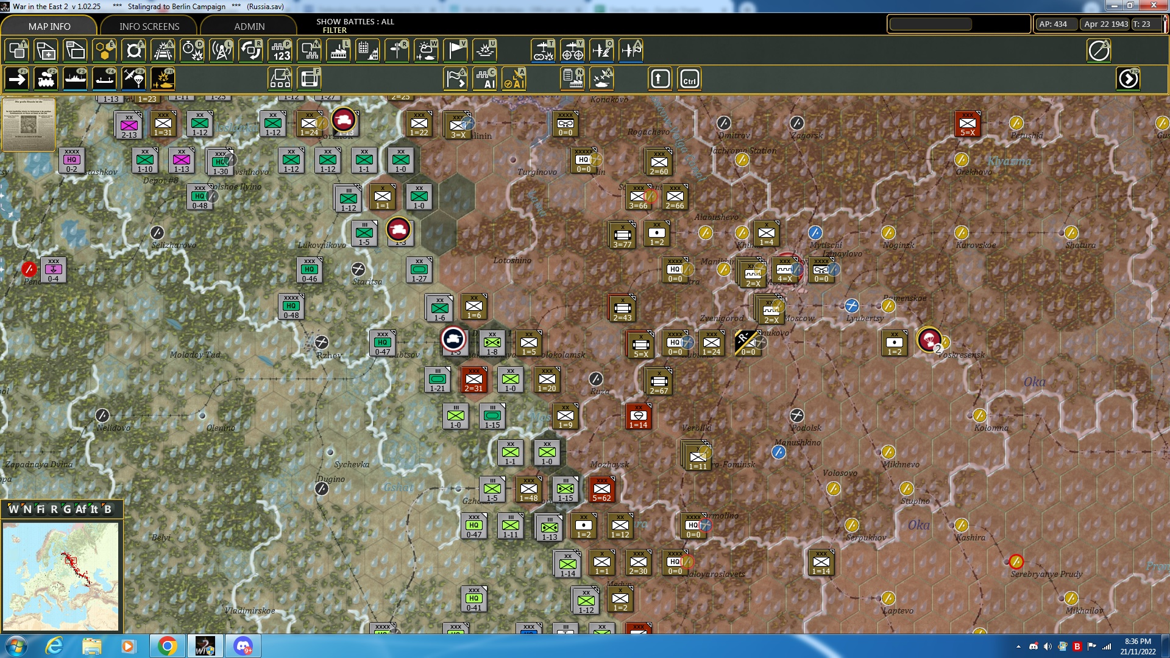Image resolution: width=1170 pixels, height=658 pixels.
Task: Open the ADMIN tab
Action: point(250,26)
